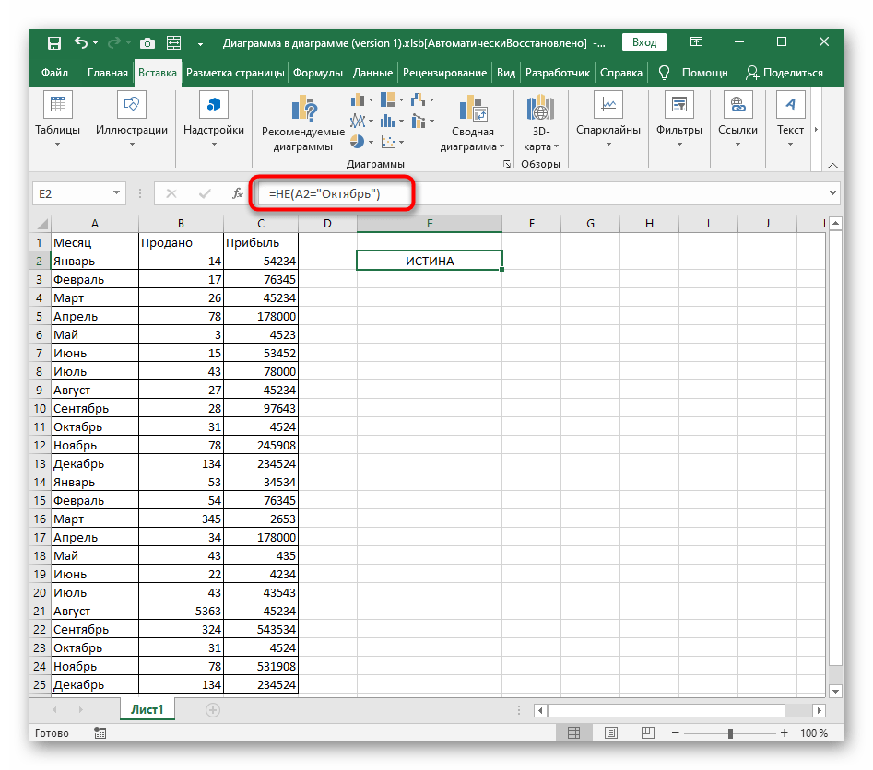Insert a hierarchy treemap chart
The width and height of the screenshot is (873, 770).
(x=392, y=100)
